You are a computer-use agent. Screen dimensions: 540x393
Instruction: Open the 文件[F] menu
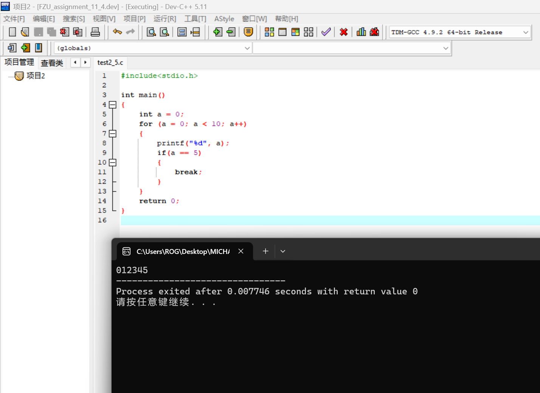14,19
